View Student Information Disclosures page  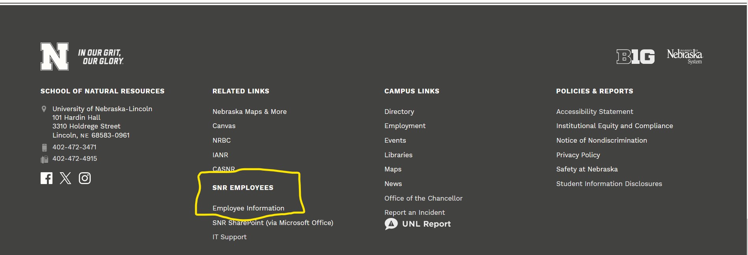609,184
